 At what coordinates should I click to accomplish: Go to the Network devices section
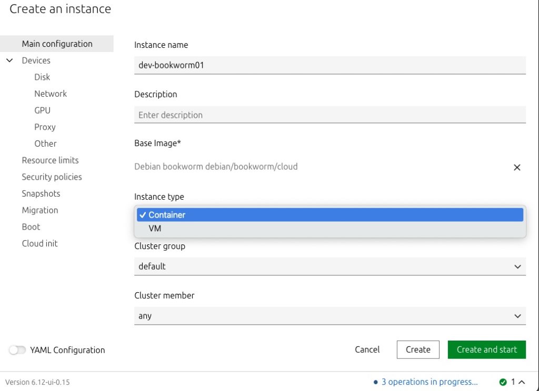51,94
